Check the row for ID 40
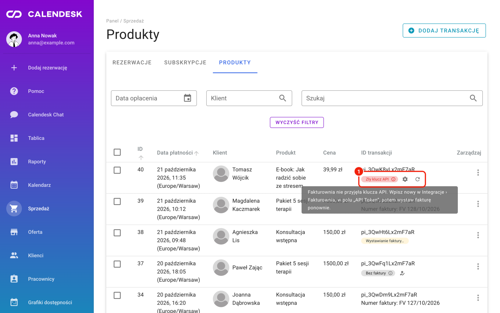Image resolution: width=500 pixels, height=313 pixels. click(x=117, y=170)
